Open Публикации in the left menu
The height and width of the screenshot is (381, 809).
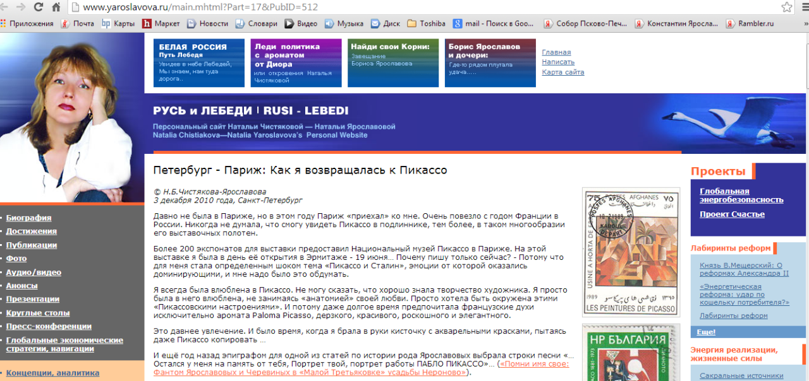32,245
